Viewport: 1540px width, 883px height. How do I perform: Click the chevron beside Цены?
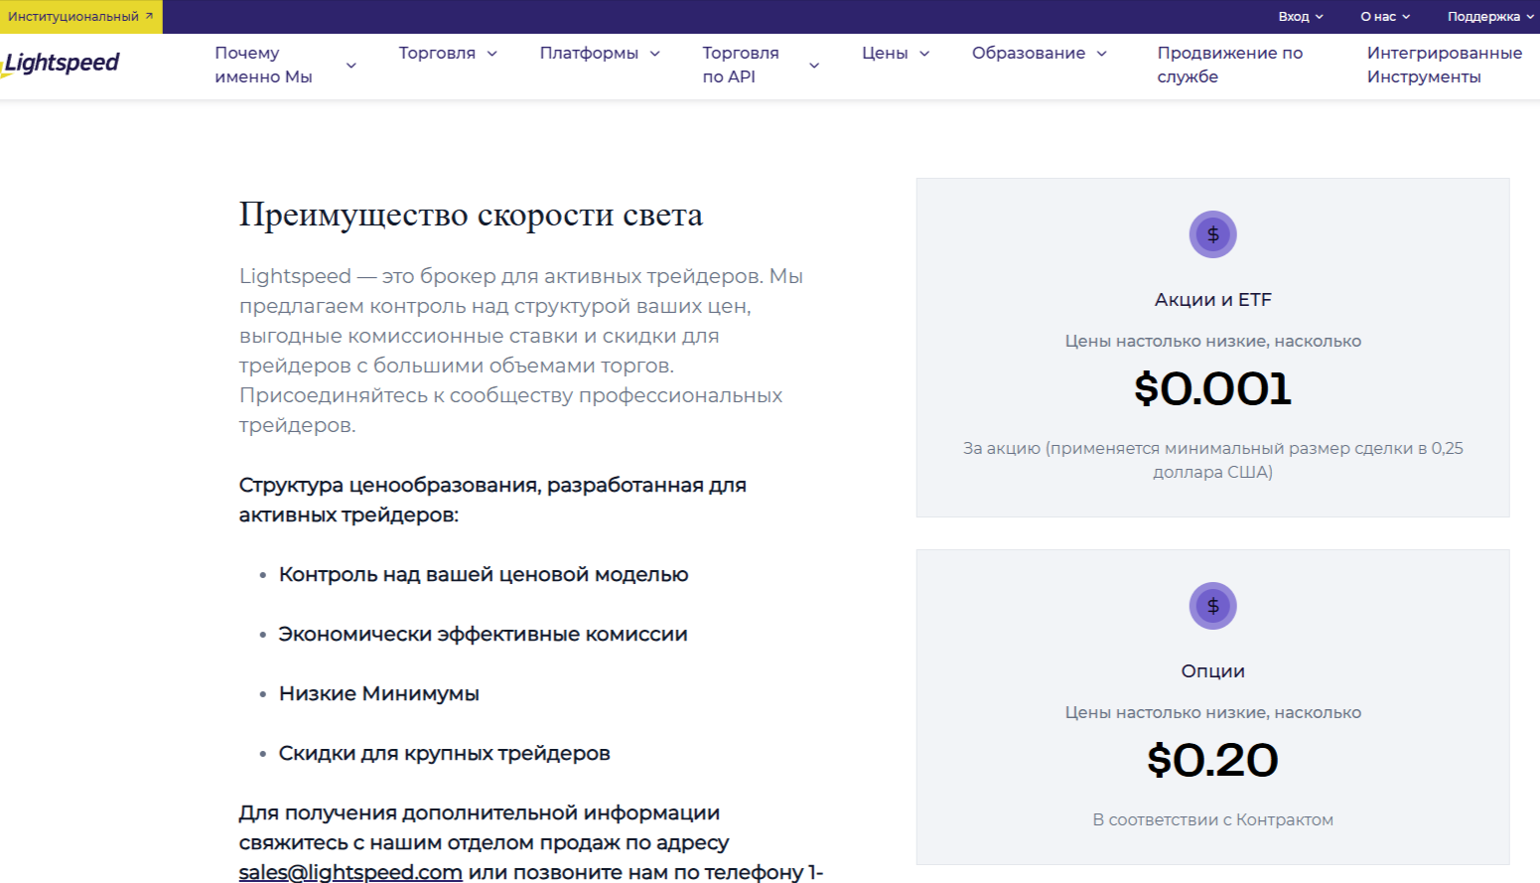click(x=924, y=54)
